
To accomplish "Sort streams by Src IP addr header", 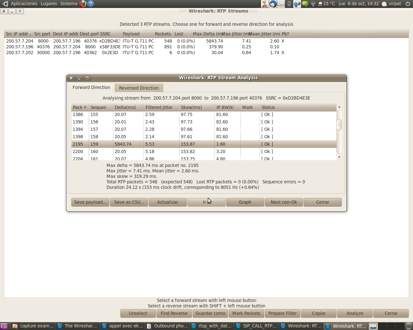I will pyautogui.click(x=18, y=34).
